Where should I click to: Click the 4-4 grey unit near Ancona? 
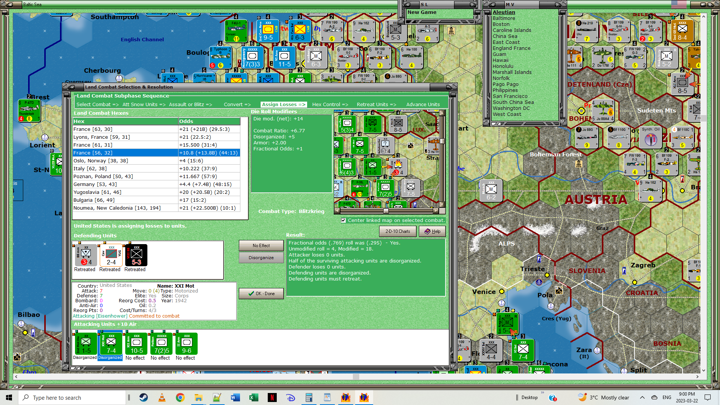(x=491, y=351)
